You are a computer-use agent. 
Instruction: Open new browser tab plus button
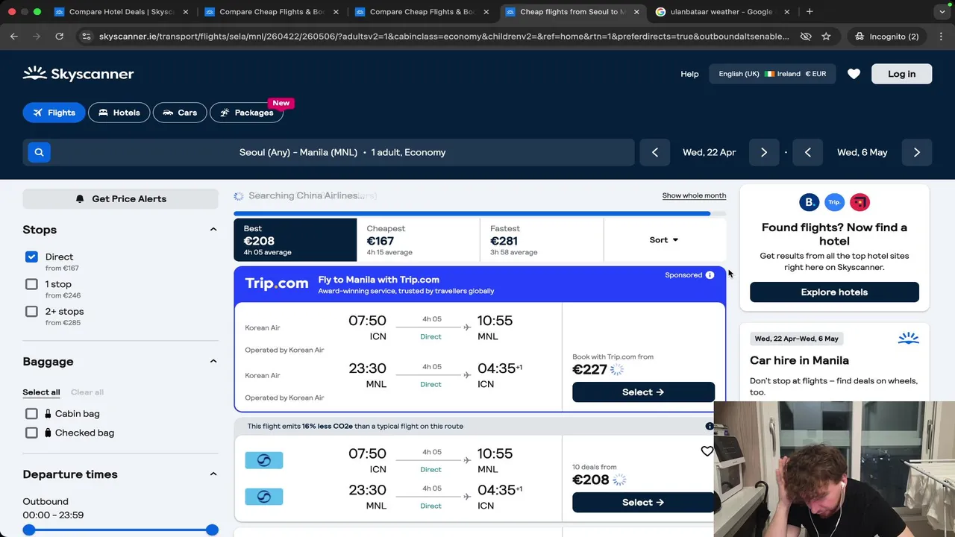point(810,12)
